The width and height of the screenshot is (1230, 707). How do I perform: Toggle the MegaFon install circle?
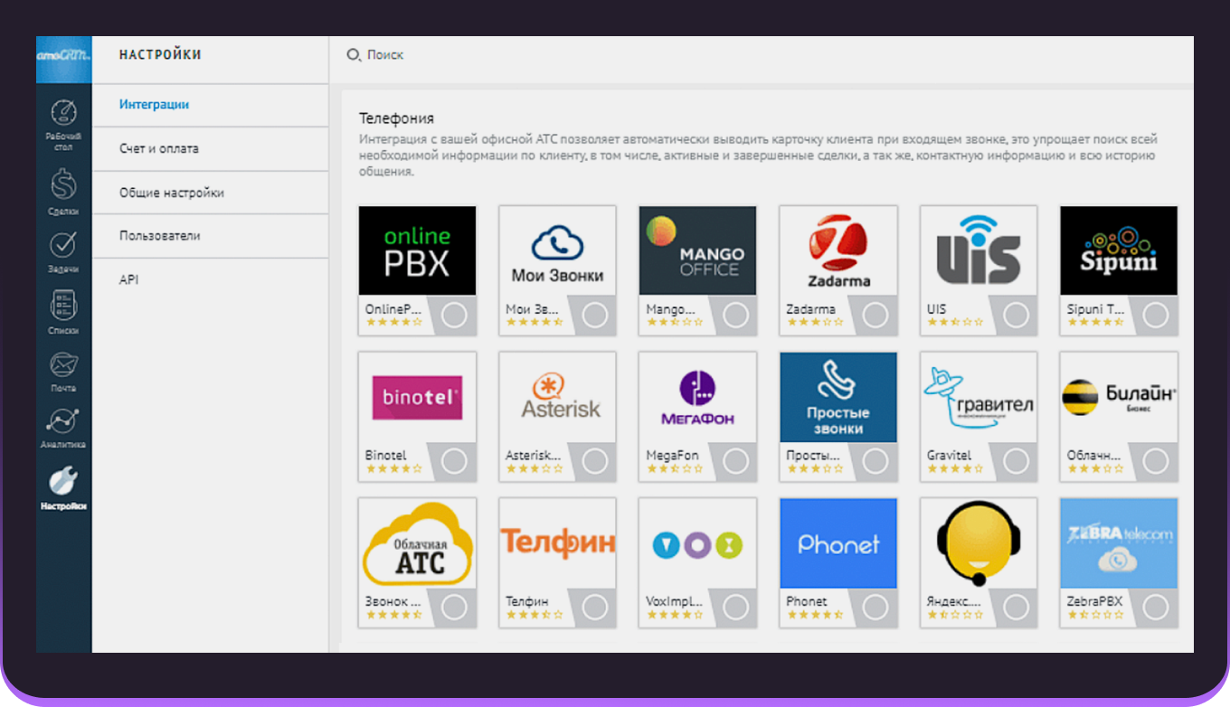coord(735,461)
